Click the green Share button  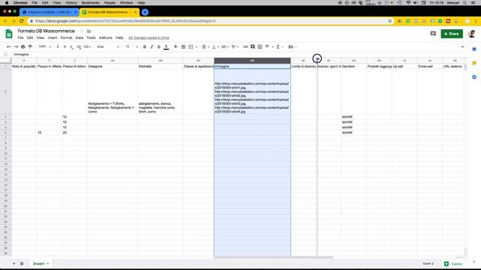(x=452, y=34)
